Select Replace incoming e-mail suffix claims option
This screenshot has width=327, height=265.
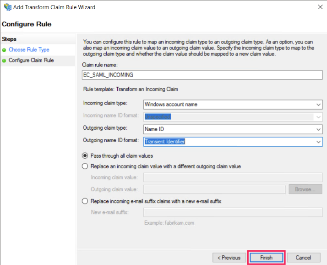(x=85, y=201)
